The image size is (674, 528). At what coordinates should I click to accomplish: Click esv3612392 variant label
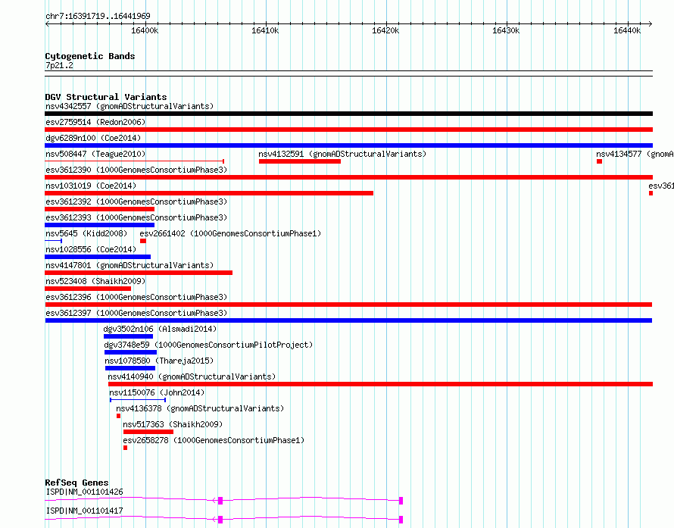(136, 202)
